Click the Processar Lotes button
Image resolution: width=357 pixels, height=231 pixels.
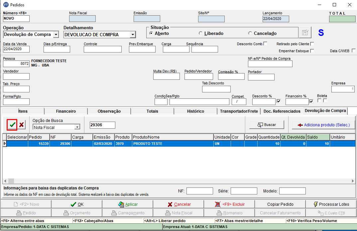pos(331,204)
